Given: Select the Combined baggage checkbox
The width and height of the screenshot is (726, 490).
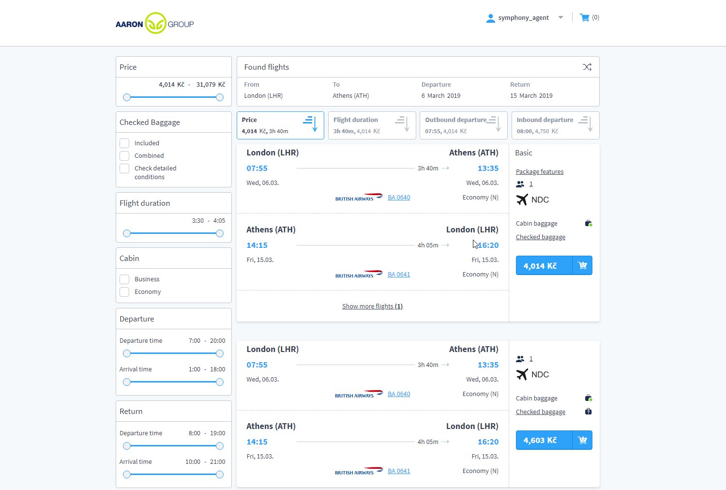Looking at the screenshot, I should 124,156.
